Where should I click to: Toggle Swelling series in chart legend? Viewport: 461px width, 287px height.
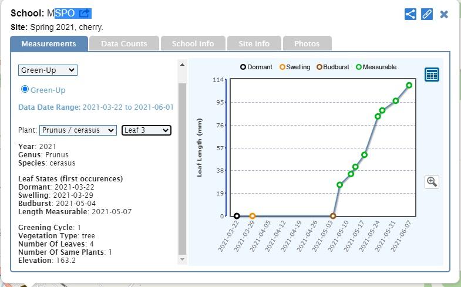pyautogui.click(x=295, y=67)
